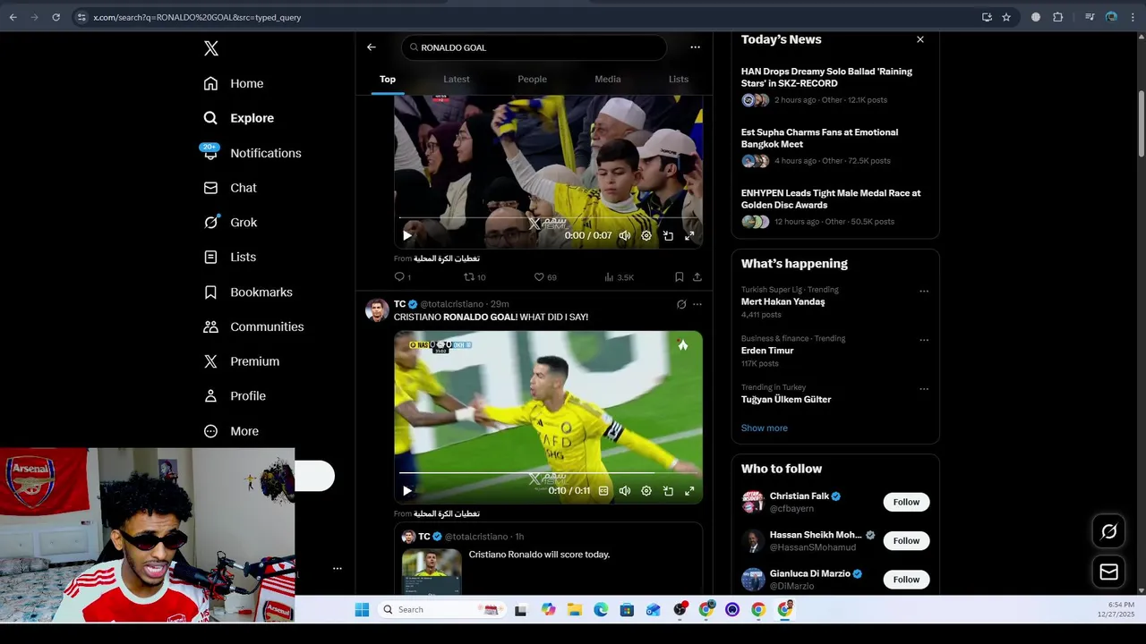The height and width of the screenshot is (644, 1146).
Task: Click the taskbar Search box
Action: click(x=442, y=609)
